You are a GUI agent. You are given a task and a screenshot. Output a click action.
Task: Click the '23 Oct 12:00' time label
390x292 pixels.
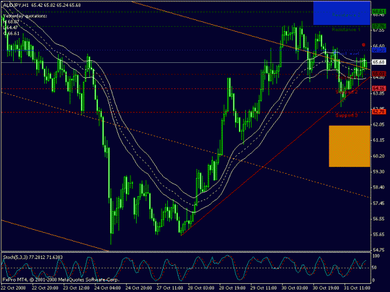pos(76,288)
